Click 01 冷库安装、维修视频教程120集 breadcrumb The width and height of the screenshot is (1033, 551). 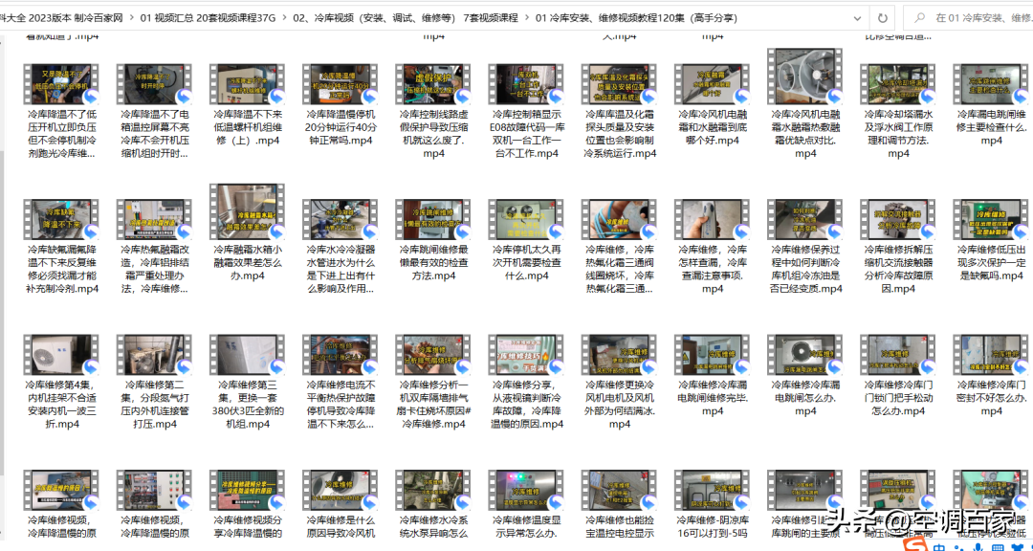click(x=636, y=18)
